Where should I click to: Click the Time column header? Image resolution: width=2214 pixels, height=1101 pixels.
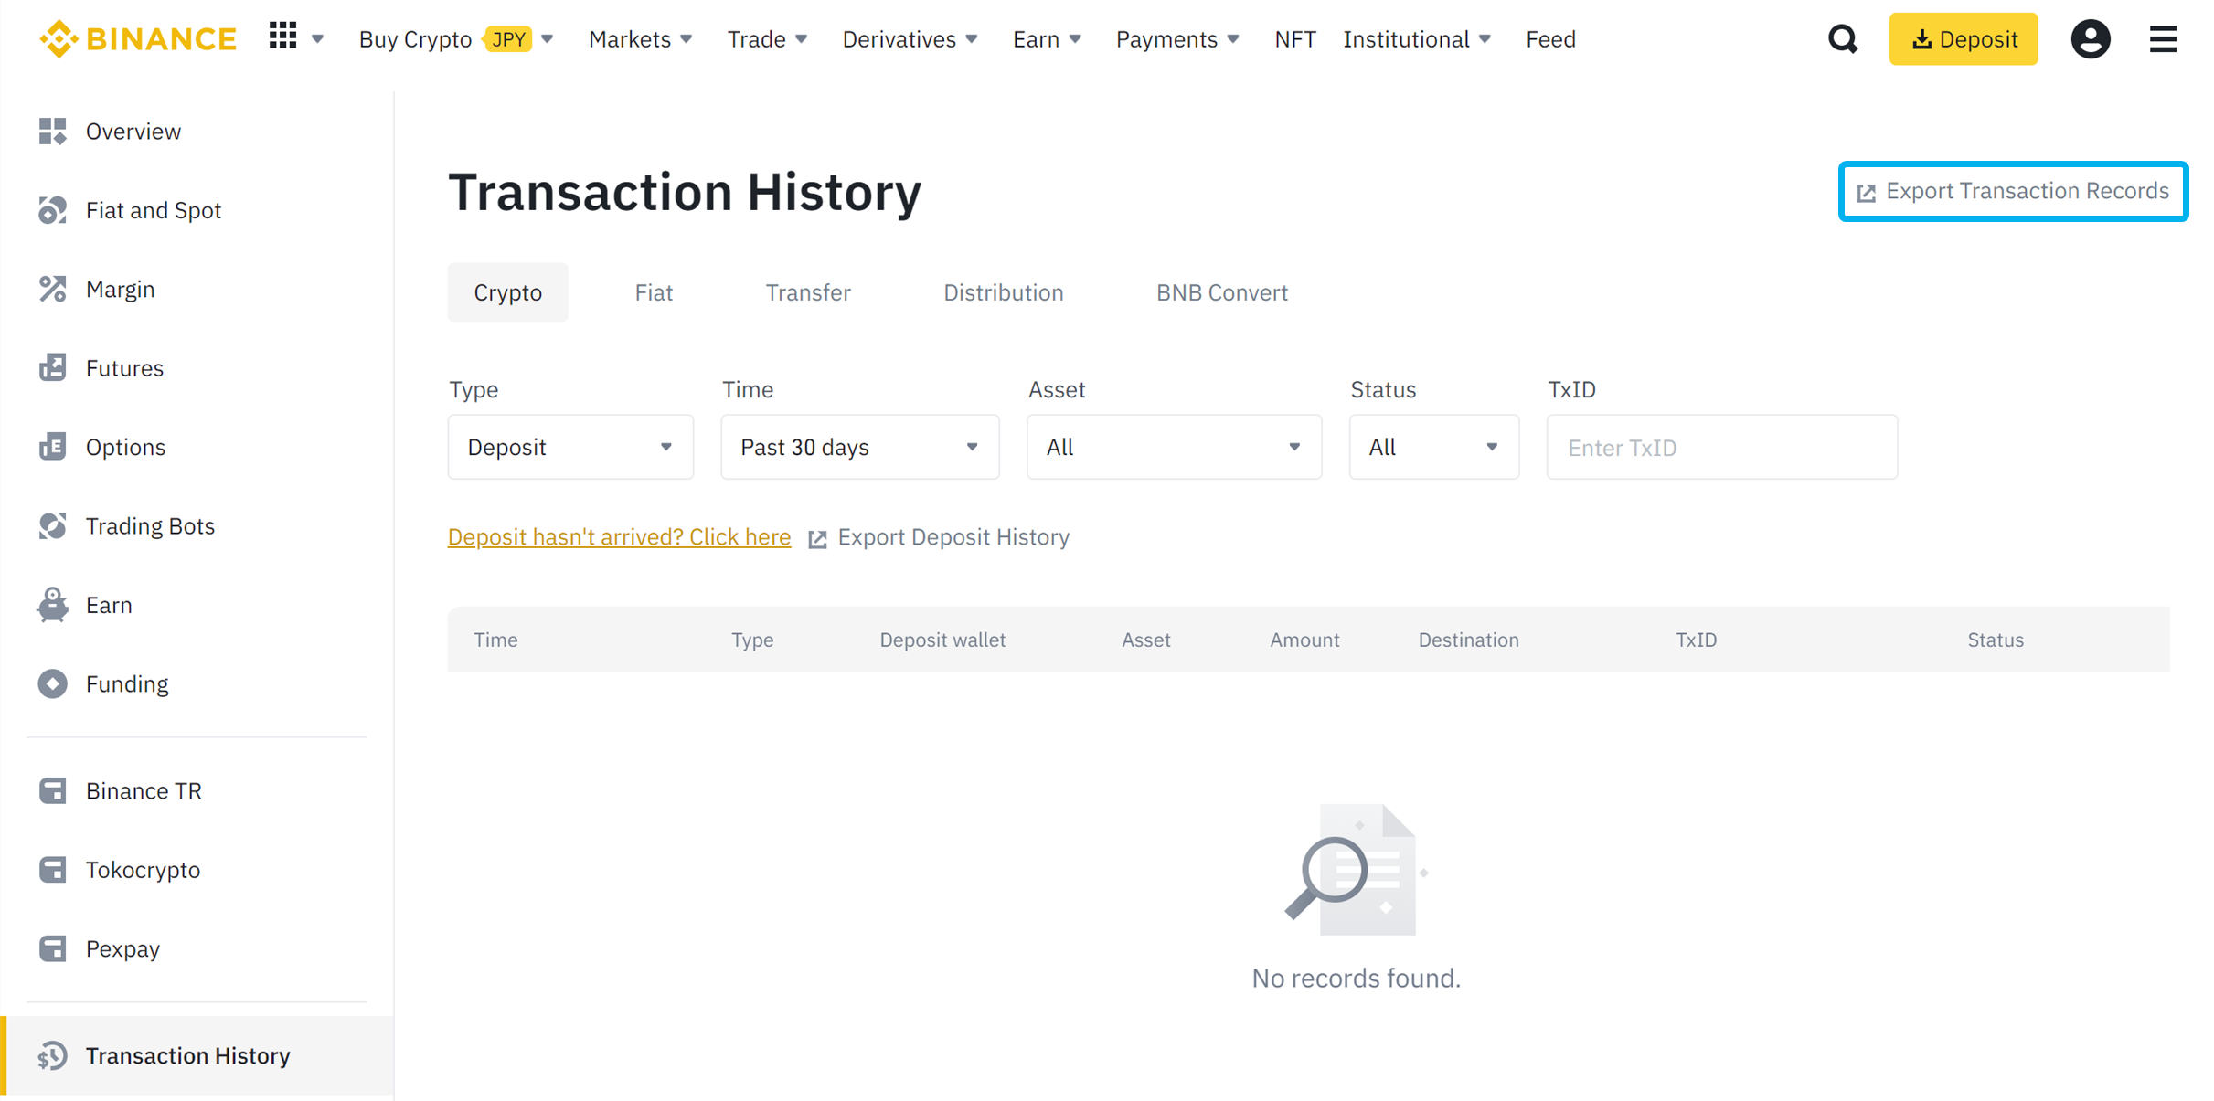[495, 640]
